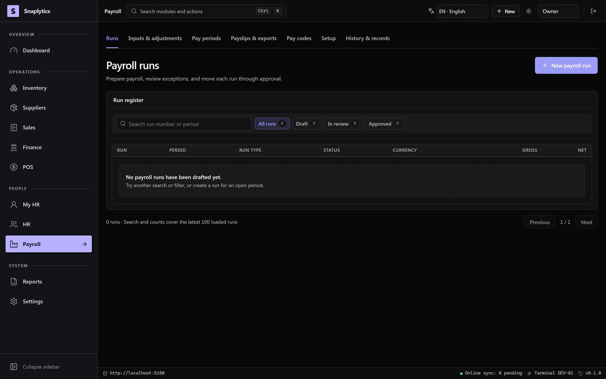Switch to the Payslips & exports tab
The image size is (606, 379).
tap(254, 38)
